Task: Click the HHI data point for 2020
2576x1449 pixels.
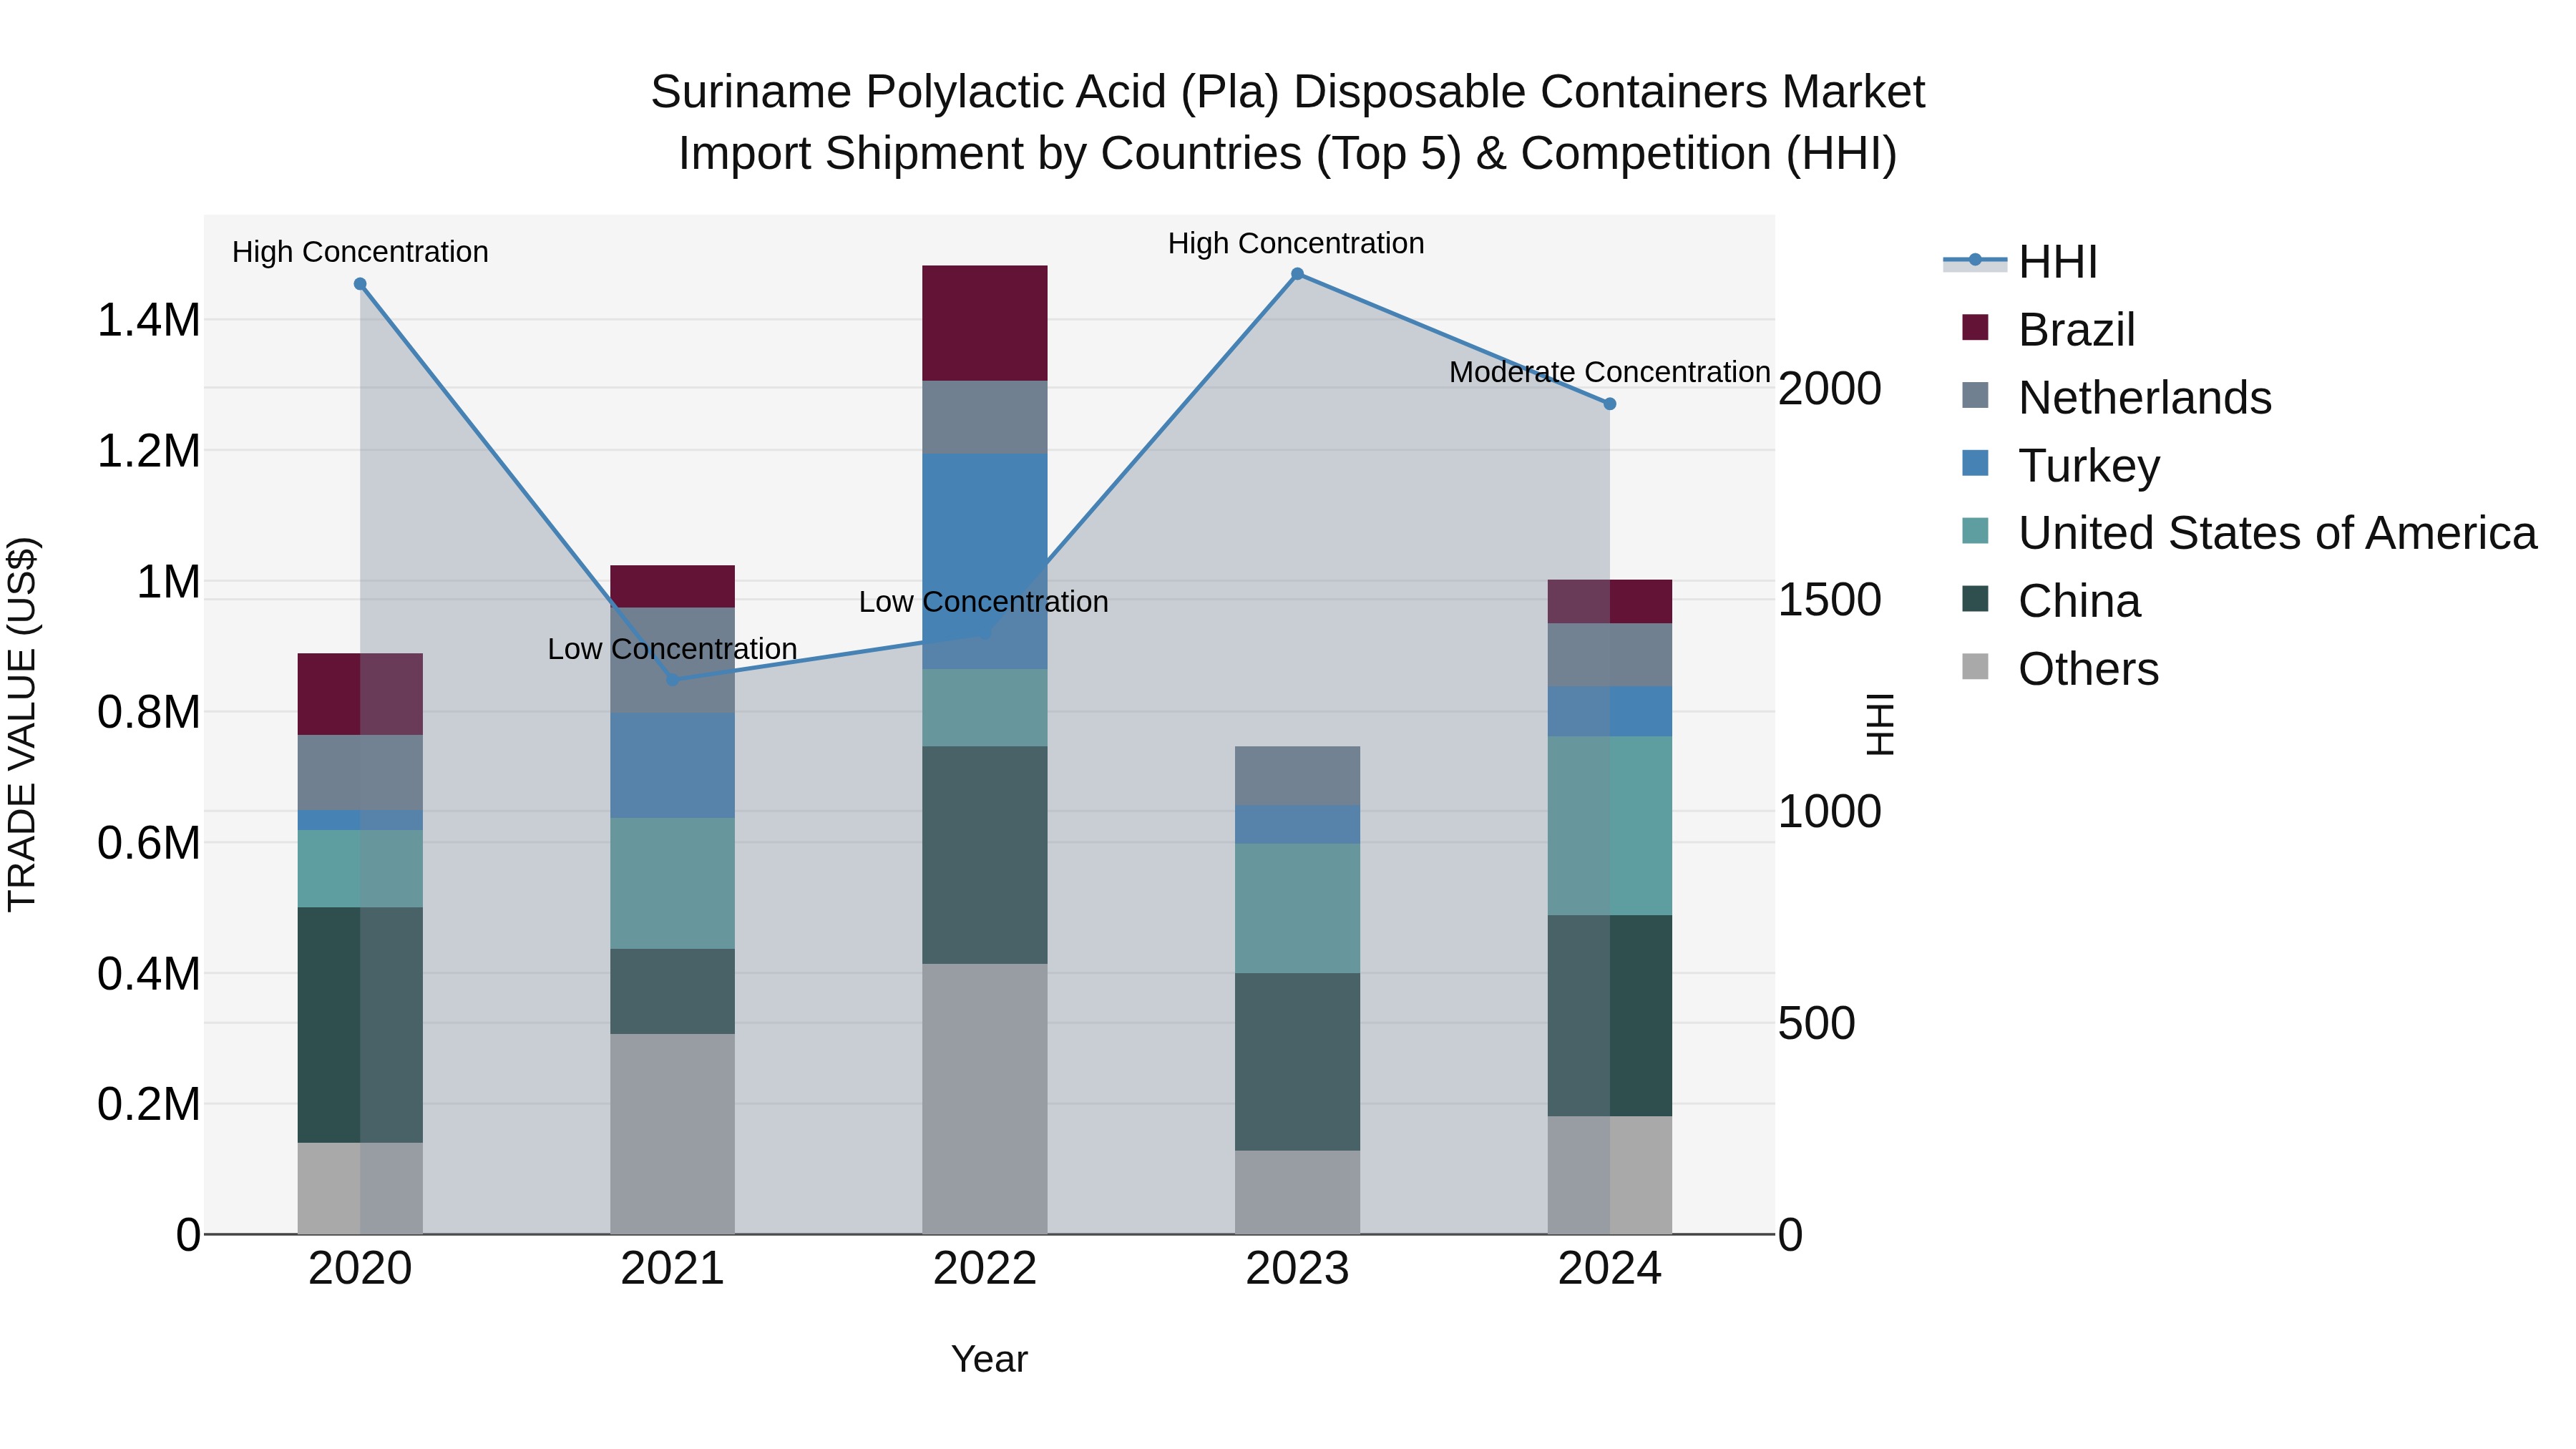Action: click(x=360, y=284)
